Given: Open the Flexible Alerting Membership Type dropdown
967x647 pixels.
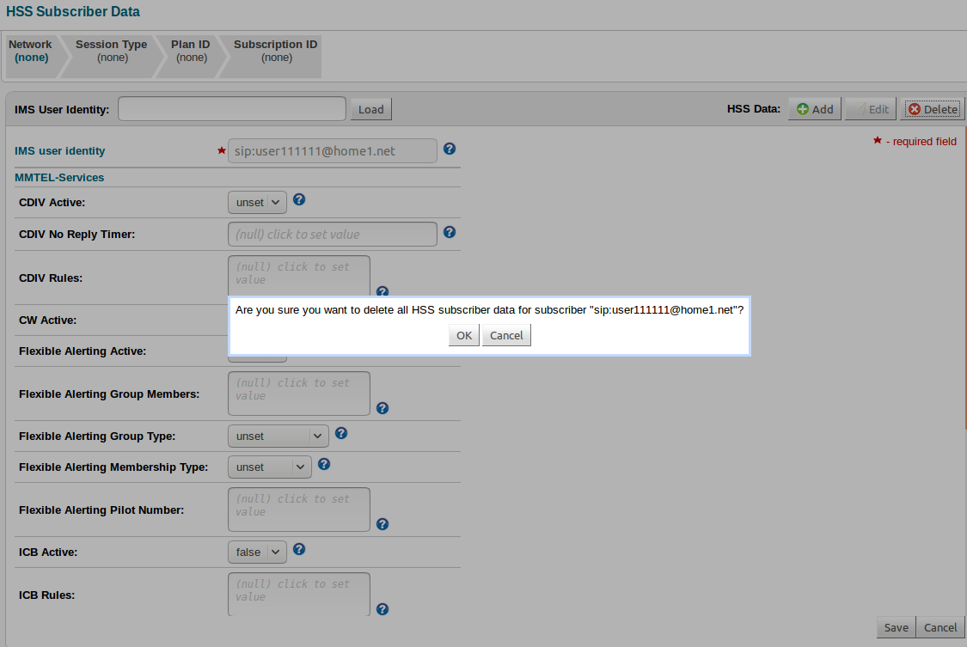Looking at the screenshot, I should [x=269, y=467].
